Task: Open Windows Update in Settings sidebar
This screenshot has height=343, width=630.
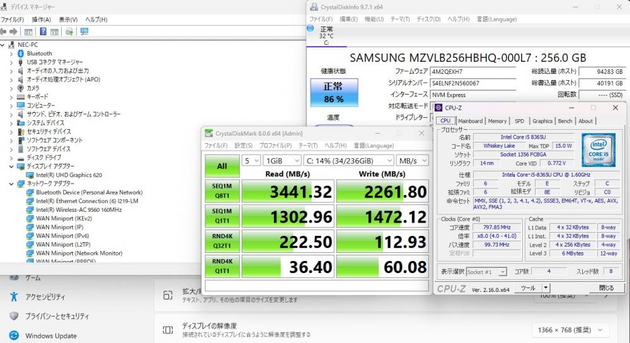Action: [50, 336]
